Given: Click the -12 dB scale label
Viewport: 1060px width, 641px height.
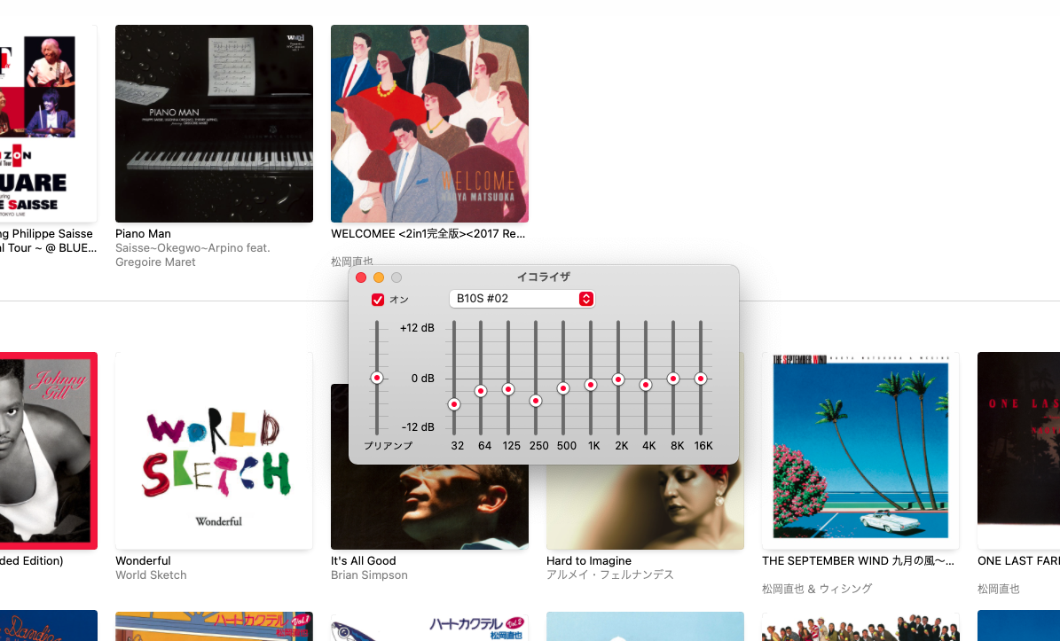Looking at the screenshot, I should 418,426.
